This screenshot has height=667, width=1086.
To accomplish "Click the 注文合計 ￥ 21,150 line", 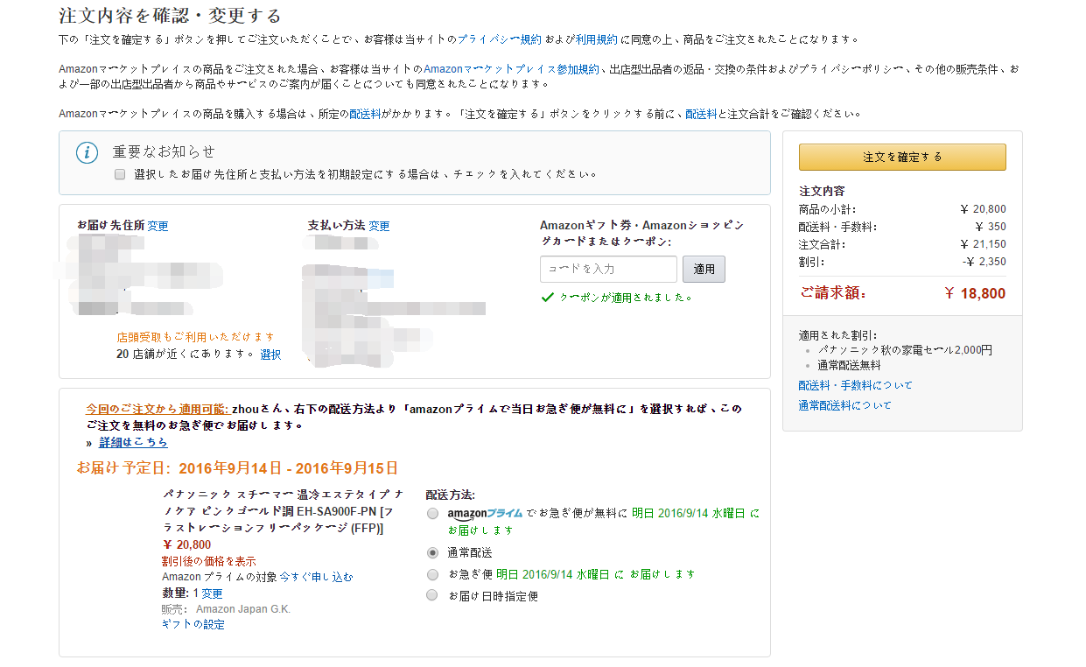I will (902, 244).
